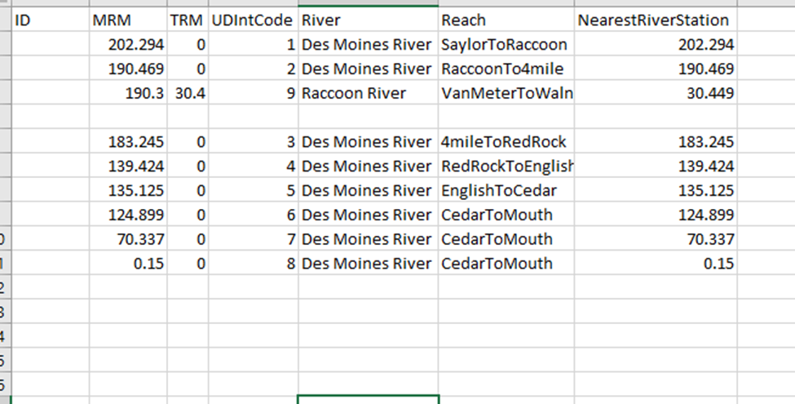Select the UDIntCode cell with value 8

pos(253,264)
